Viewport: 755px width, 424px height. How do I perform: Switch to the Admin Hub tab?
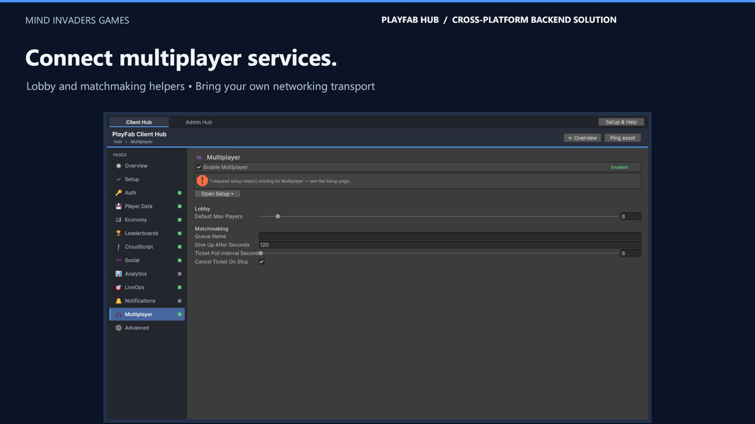click(199, 122)
